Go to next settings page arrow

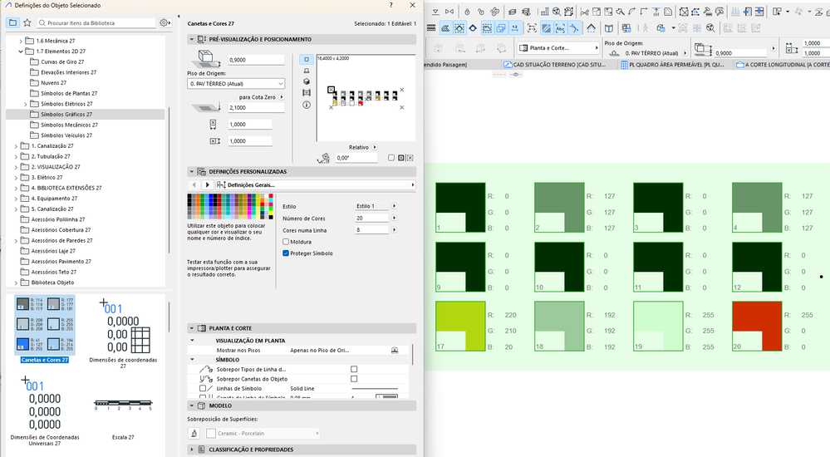(x=208, y=184)
